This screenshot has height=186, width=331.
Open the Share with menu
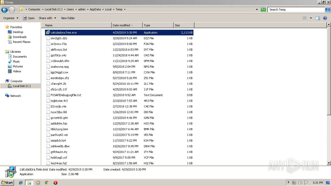tap(47, 18)
